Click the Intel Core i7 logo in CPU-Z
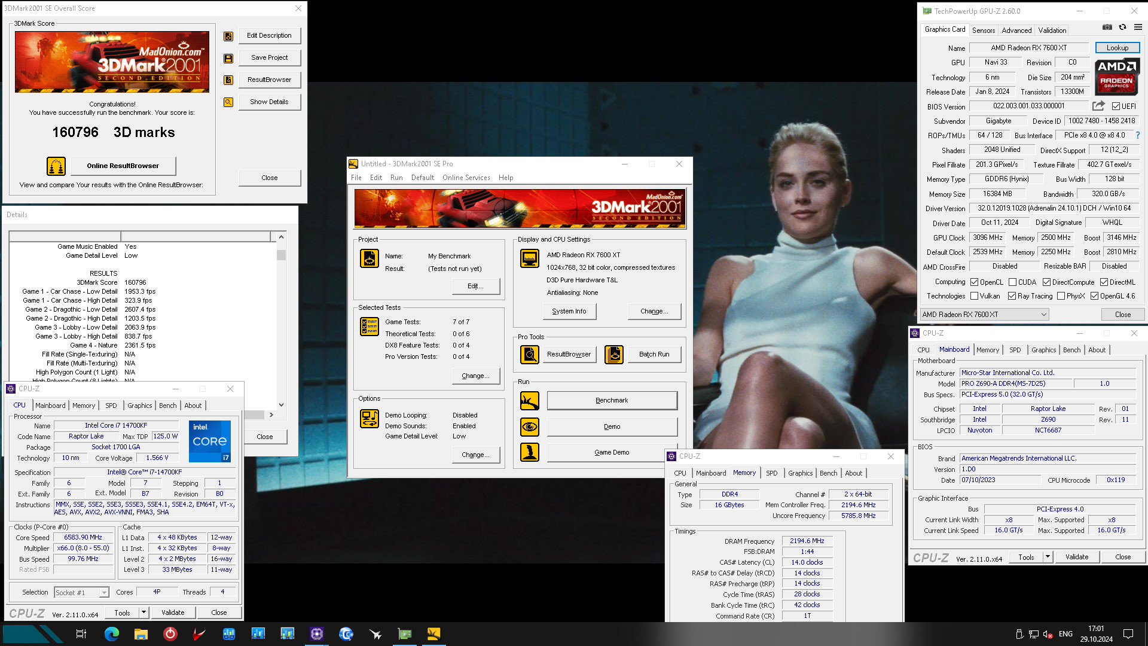 click(210, 441)
